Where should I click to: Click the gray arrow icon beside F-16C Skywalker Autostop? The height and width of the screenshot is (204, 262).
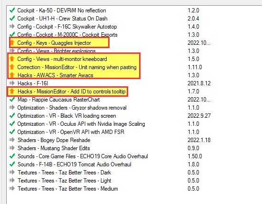12,26
